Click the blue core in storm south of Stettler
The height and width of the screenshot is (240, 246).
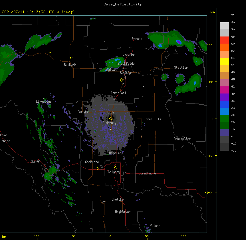click(195, 83)
